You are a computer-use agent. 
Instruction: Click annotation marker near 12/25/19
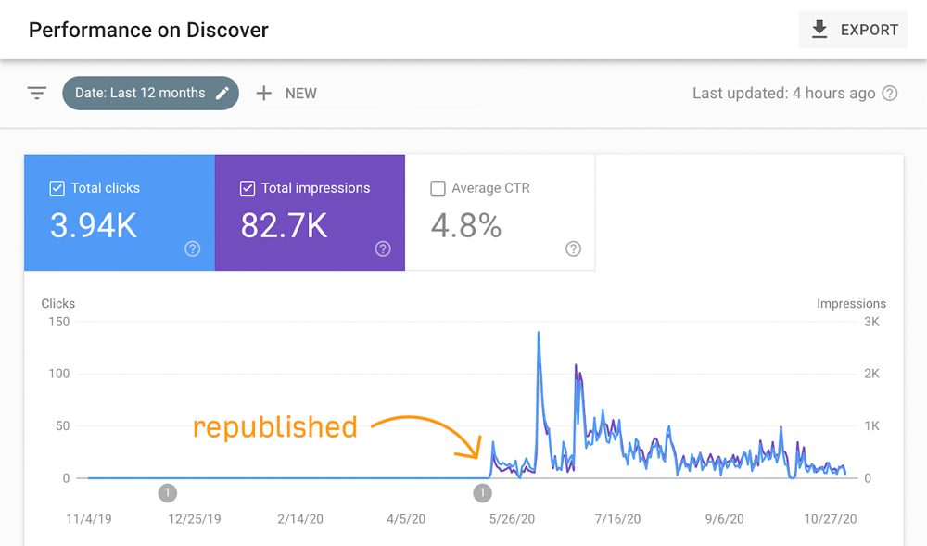click(x=168, y=493)
